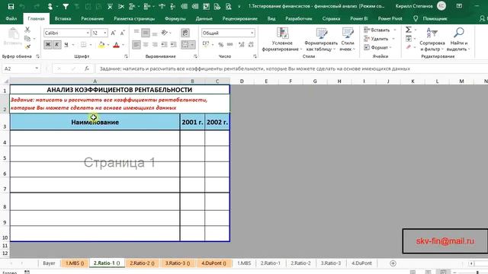Toggle italic formatting (К)
The height and width of the screenshot is (274, 488).
(57, 45)
